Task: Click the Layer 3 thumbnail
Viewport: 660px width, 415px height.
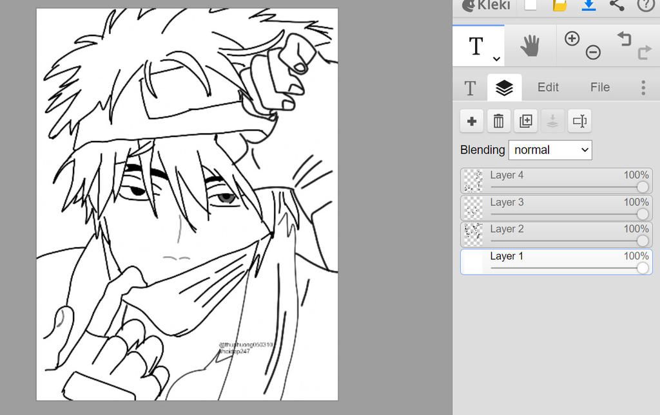Action: pos(473,208)
